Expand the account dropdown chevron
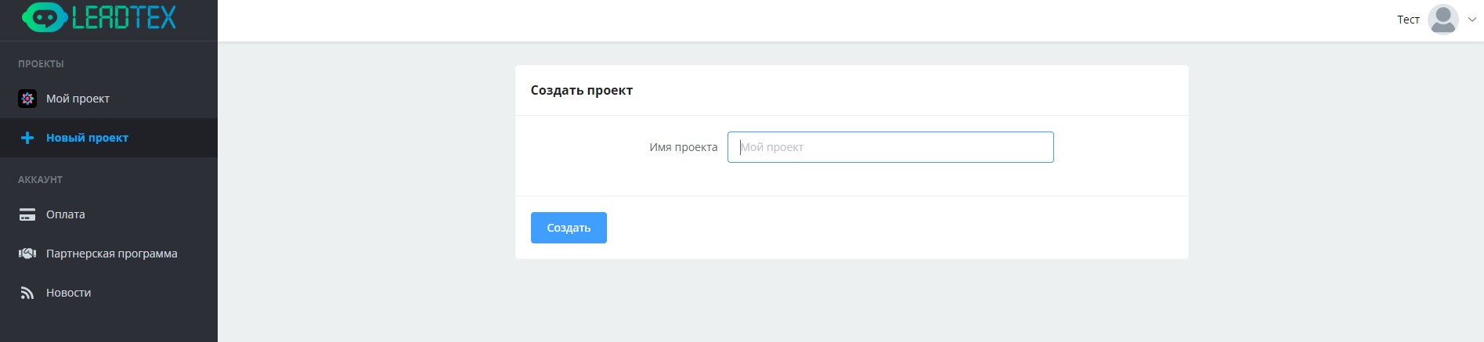The image size is (1484, 342). [1471, 20]
